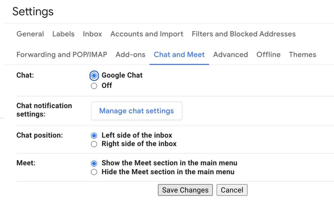Open the Labels settings tab
This screenshot has height=204, width=334.
click(x=63, y=34)
